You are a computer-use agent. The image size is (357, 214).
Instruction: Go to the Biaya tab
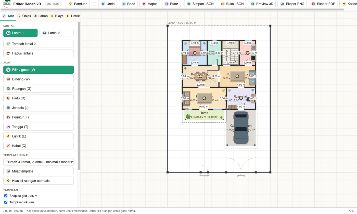tap(57, 16)
